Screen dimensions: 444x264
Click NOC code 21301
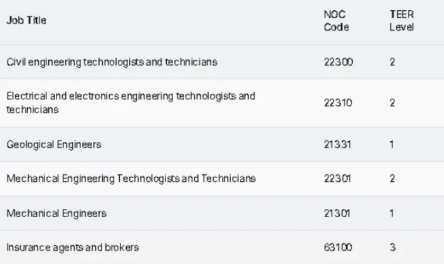click(x=337, y=213)
